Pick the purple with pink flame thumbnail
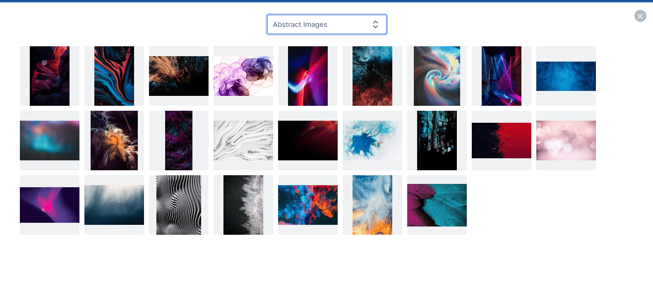This screenshot has height=286, width=653. pyautogui.click(x=50, y=205)
